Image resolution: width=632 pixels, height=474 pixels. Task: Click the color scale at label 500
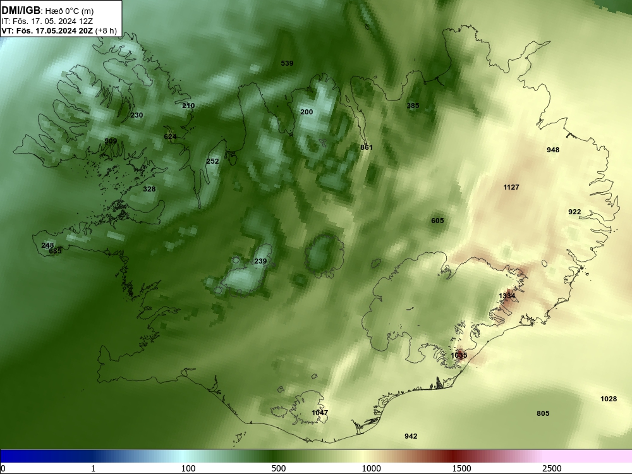coord(279,468)
